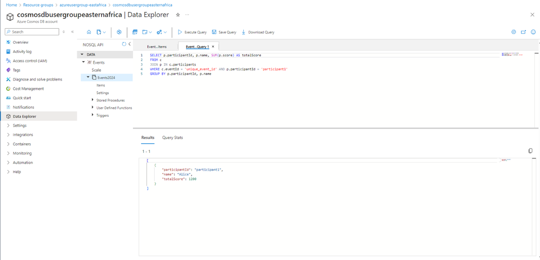
Task: Expand the Stored Procedures node
Action: (92, 100)
